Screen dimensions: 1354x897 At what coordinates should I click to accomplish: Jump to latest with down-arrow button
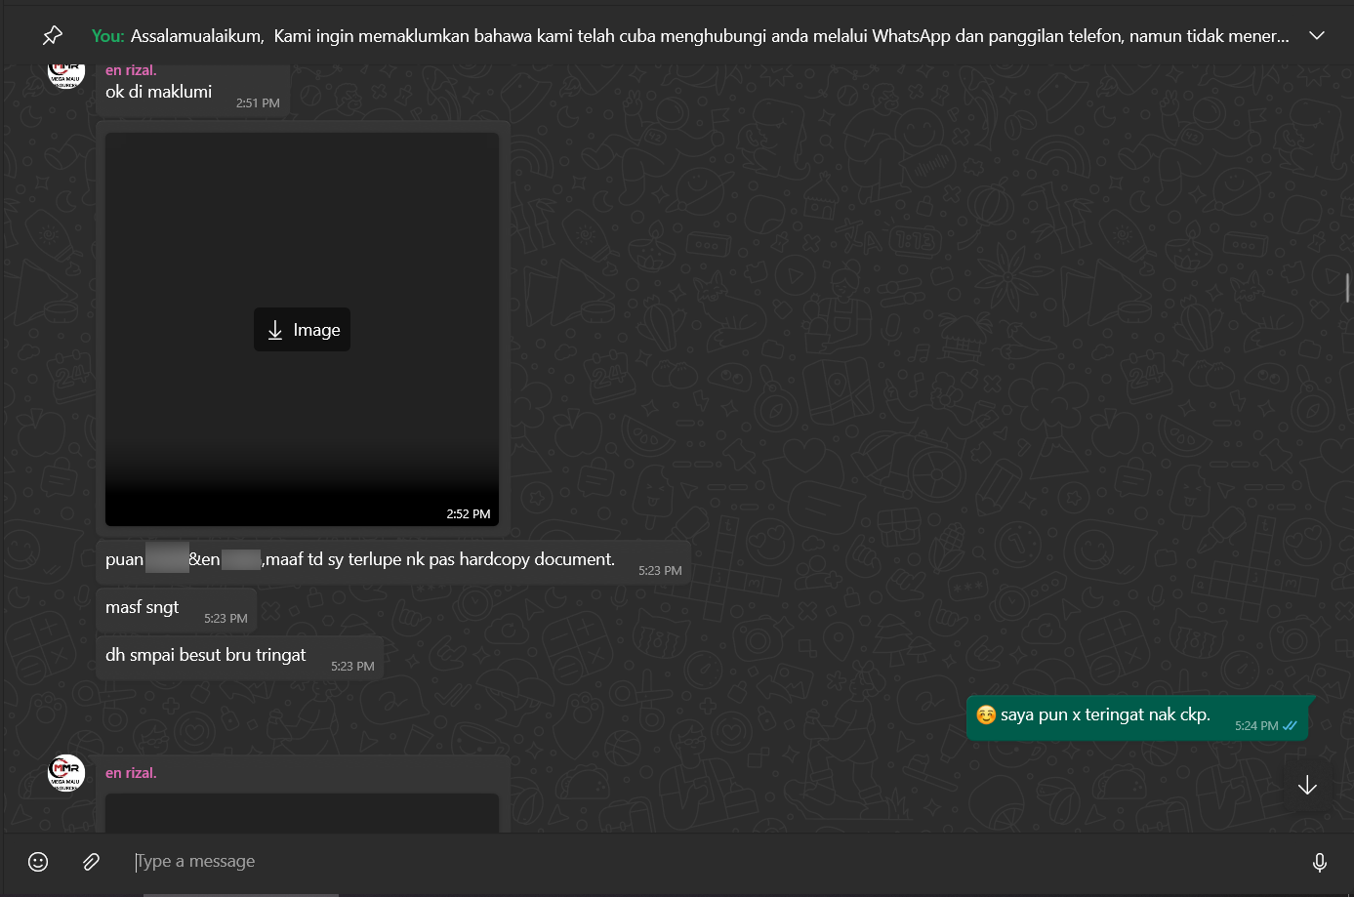(1307, 785)
